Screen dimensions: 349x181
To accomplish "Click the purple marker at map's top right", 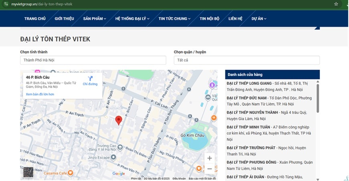I will (x=212, y=85).
